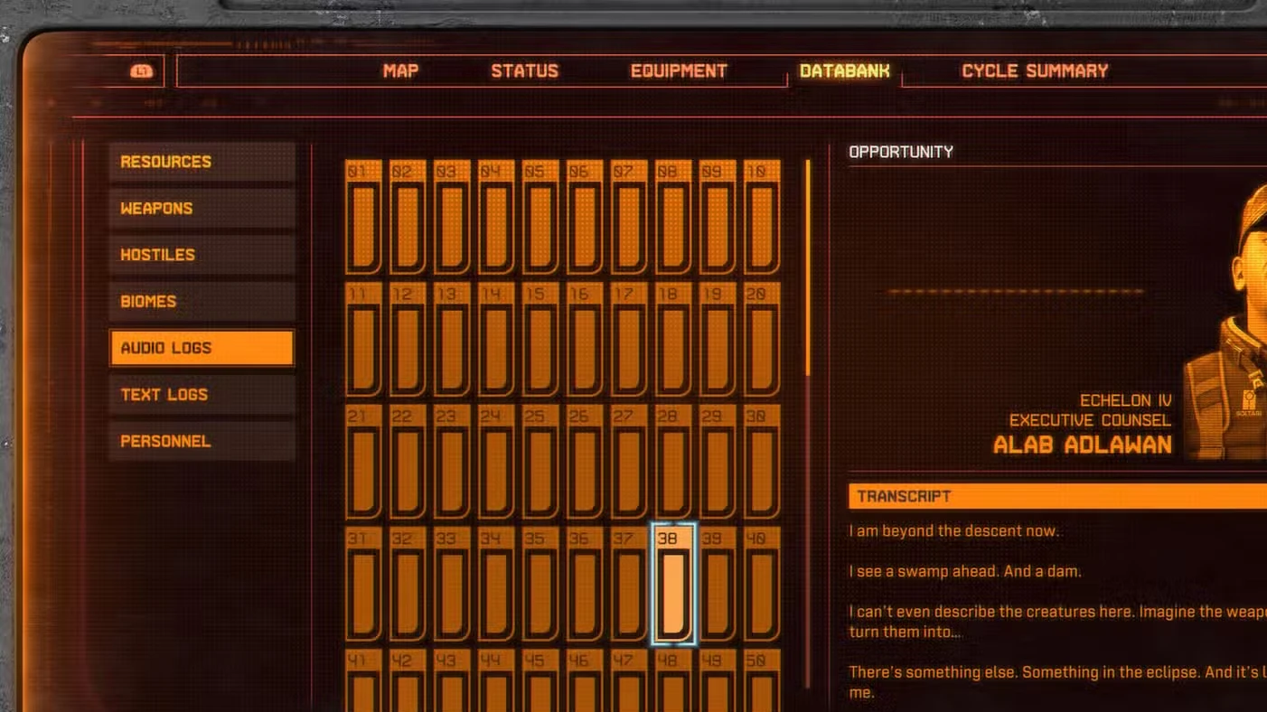Click Alab Adlawan's portrait
This screenshot has height=712, width=1267.
pyautogui.click(x=1226, y=319)
